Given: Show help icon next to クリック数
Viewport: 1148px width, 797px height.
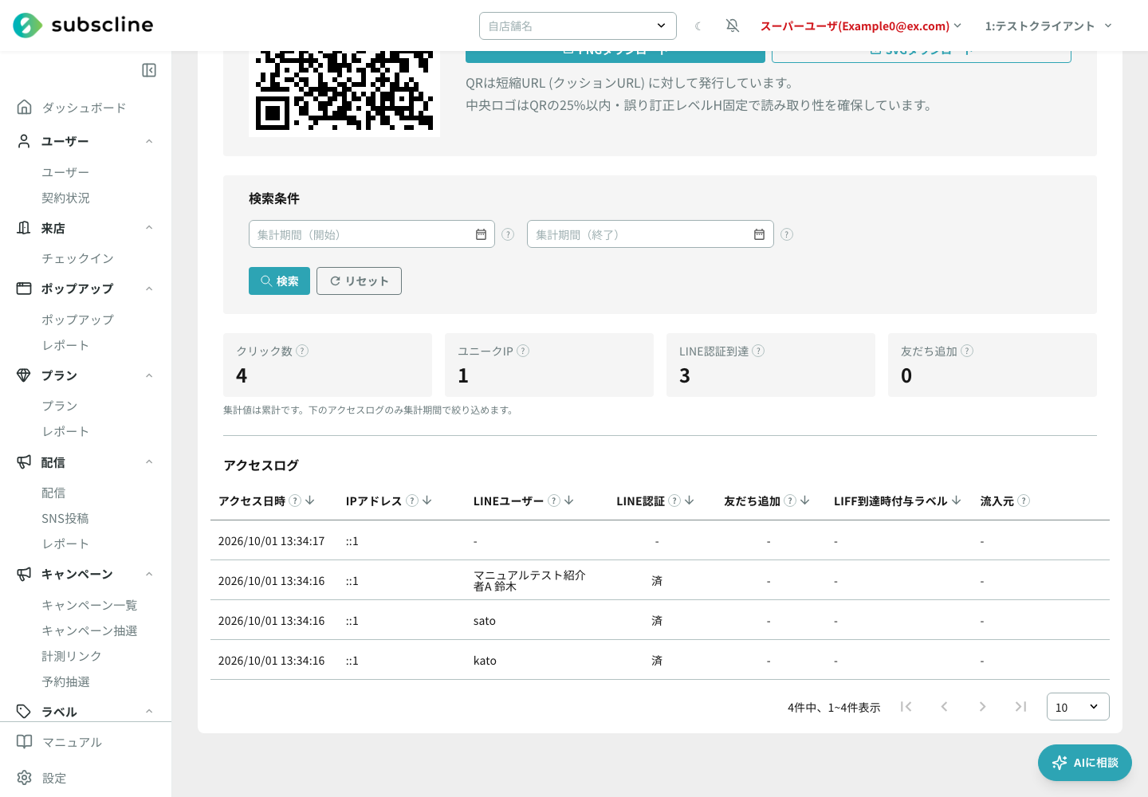Looking at the screenshot, I should click(x=302, y=351).
